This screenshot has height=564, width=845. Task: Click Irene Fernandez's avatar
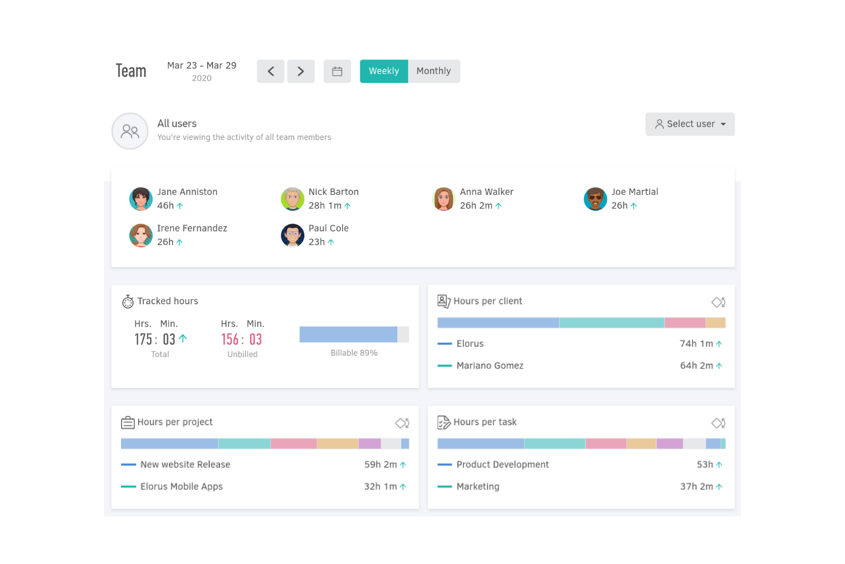141,235
